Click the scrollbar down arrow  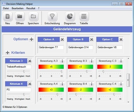[128, 102]
